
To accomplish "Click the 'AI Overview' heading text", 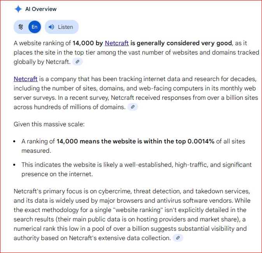I will click(x=41, y=9).
